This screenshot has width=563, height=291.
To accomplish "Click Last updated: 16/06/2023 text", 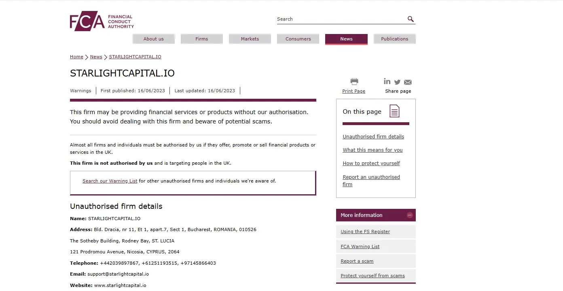I will click(205, 91).
